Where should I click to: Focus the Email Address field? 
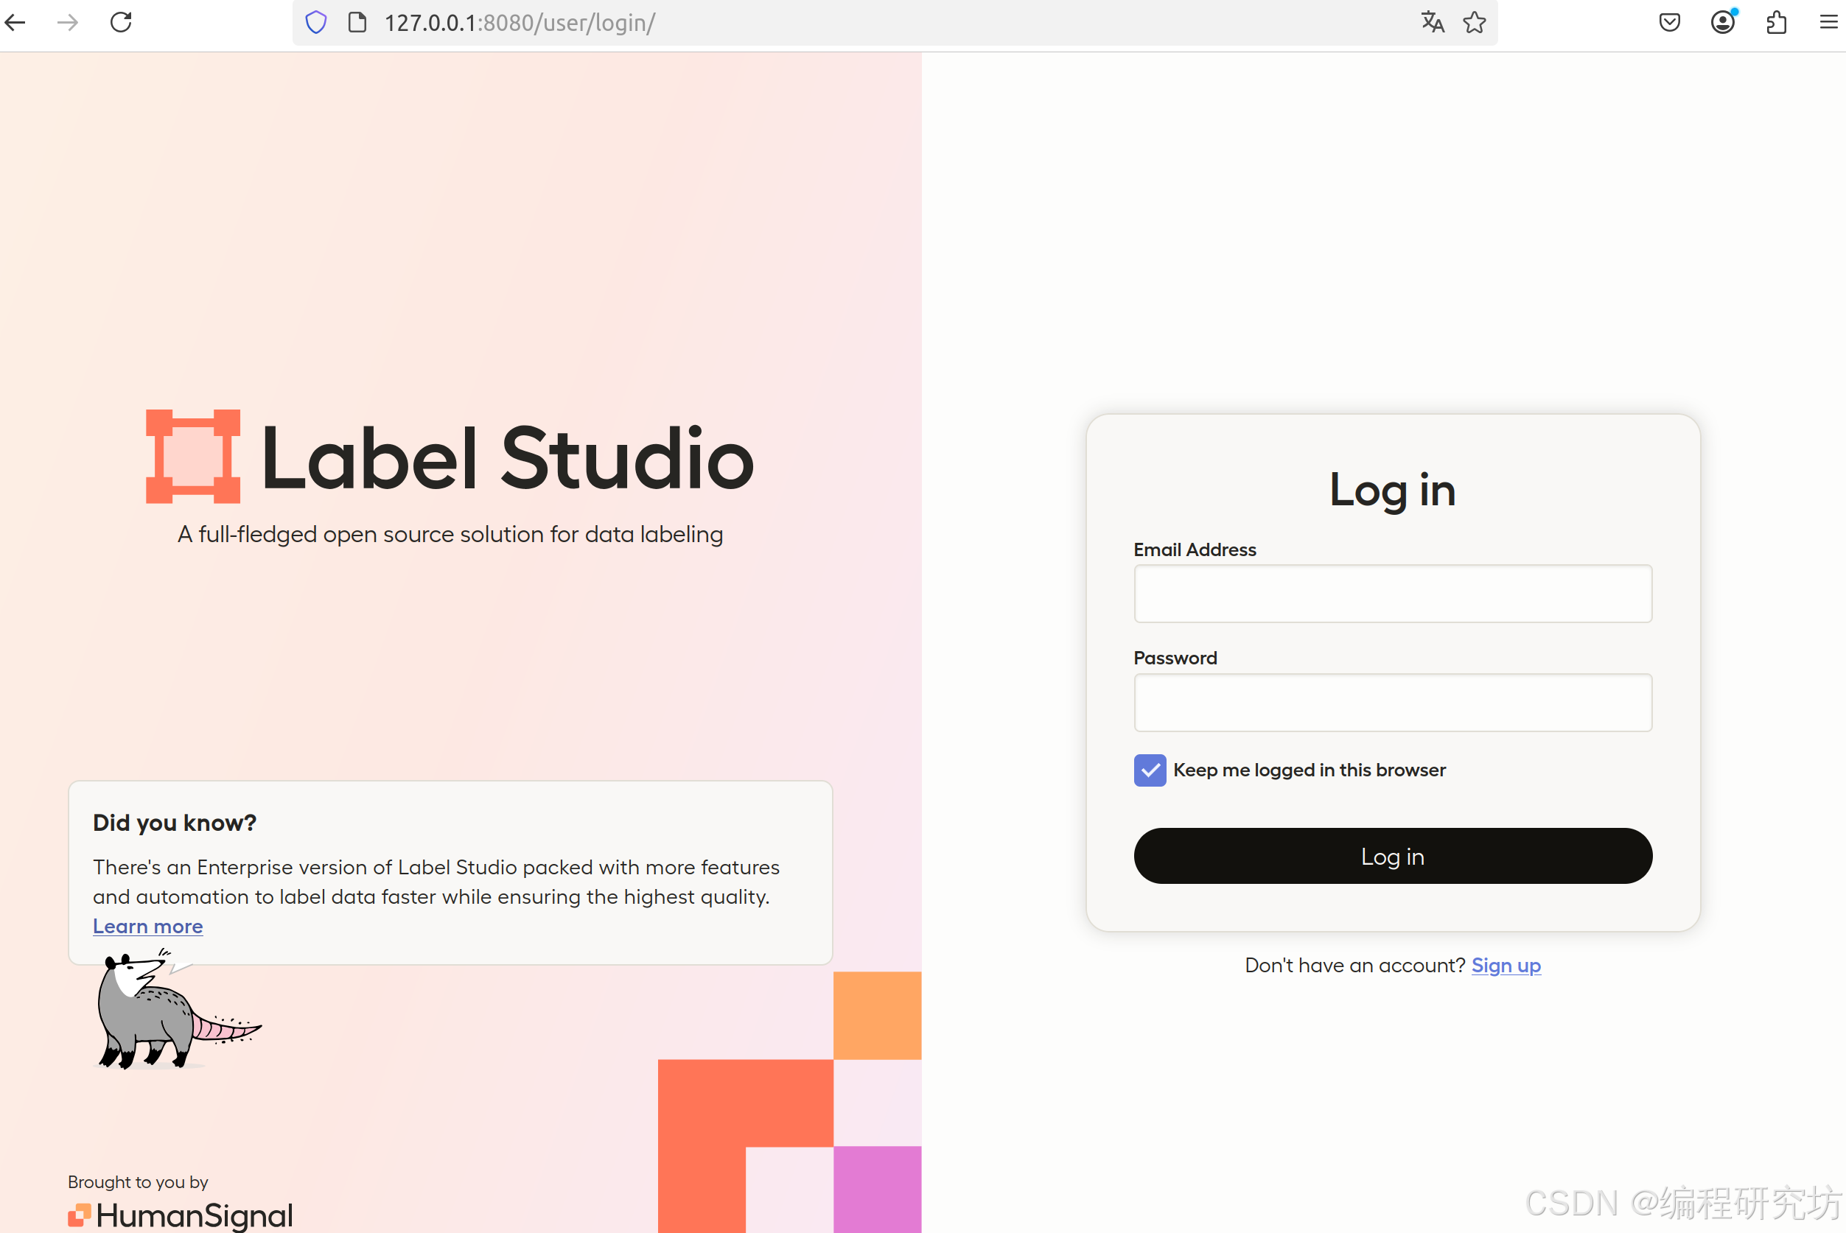pos(1392,594)
